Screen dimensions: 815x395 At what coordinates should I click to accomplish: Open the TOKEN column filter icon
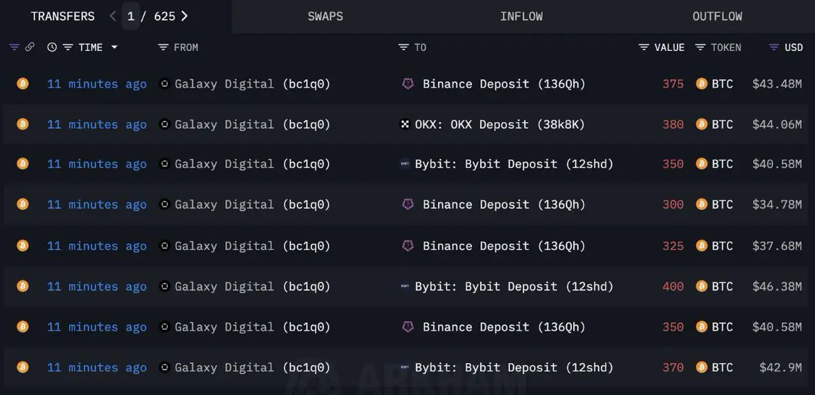pyautogui.click(x=700, y=48)
